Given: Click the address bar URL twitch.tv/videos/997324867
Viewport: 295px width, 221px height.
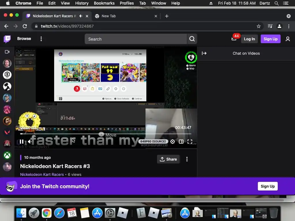Looking at the screenshot, I should click(67, 26).
